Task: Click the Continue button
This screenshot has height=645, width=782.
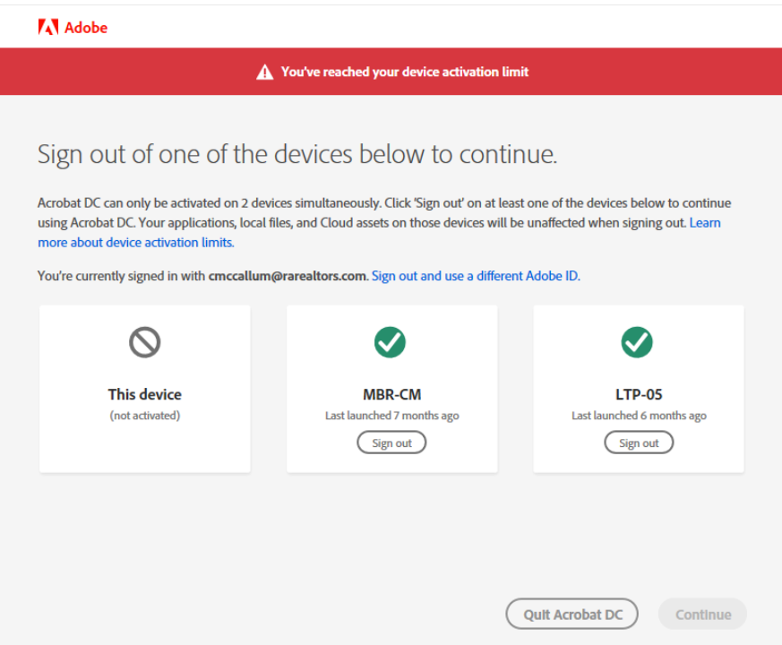Action: tap(702, 615)
